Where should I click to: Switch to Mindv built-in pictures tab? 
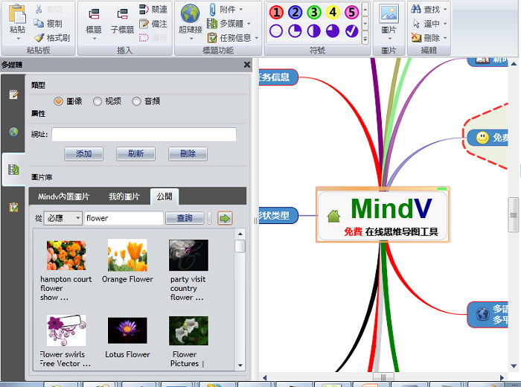(63, 196)
